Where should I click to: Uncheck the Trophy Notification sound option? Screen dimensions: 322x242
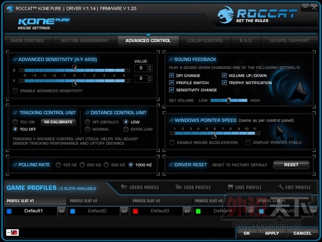pyautogui.click(x=224, y=83)
